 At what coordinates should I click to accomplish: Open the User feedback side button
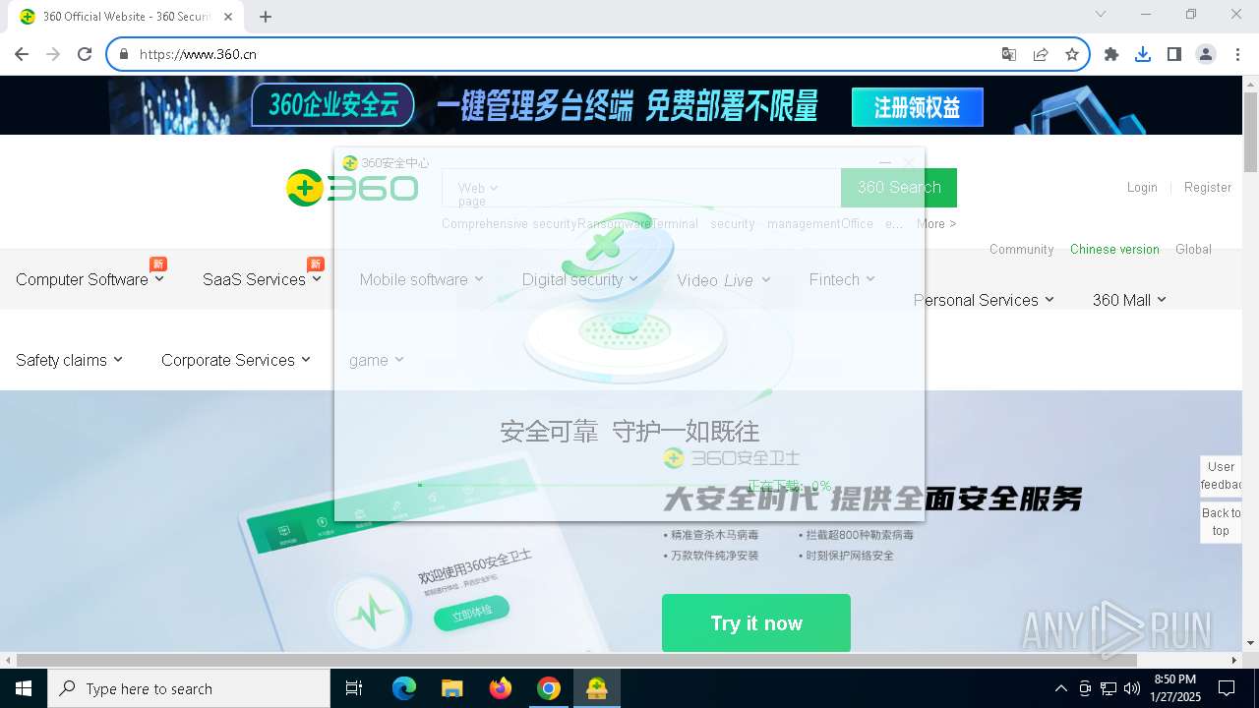click(1221, 476)
